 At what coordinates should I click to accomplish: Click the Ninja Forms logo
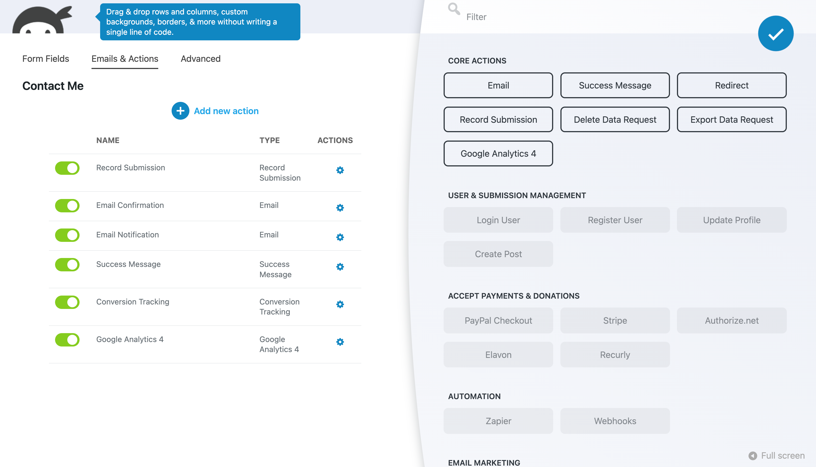pos(42,19)
